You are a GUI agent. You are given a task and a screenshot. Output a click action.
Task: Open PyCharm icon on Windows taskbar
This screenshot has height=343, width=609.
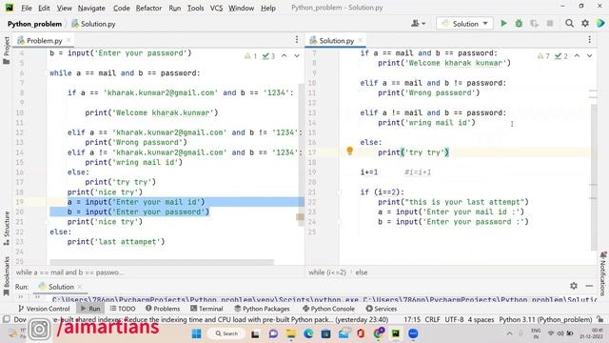click(x=396, y=333)
